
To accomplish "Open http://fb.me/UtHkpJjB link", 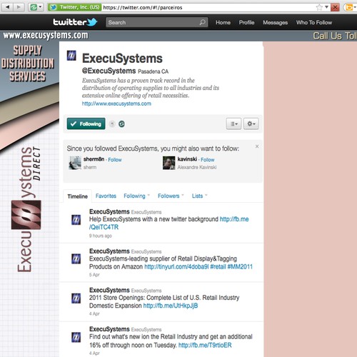I will tap(171, 306).
